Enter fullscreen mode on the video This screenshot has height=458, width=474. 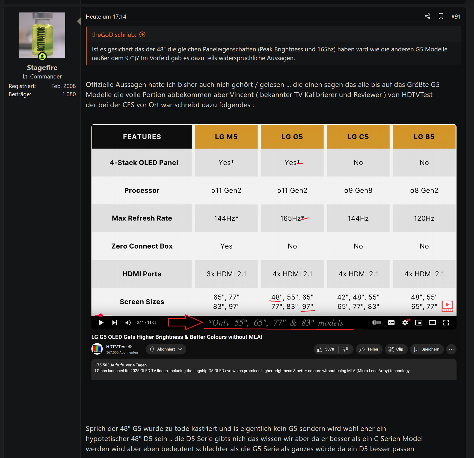pos(446,323)
